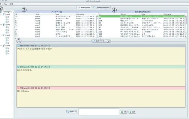
Task: Select item 1 icon under user2
Action: click(x=7, y=27)
